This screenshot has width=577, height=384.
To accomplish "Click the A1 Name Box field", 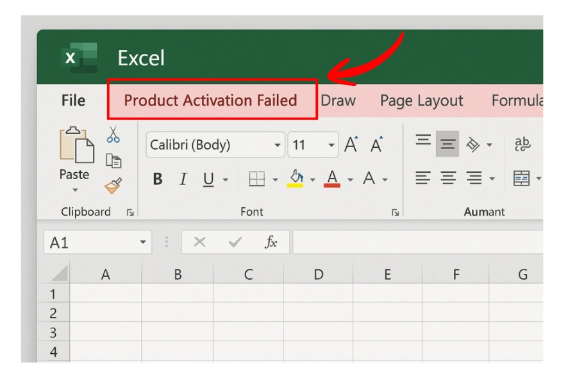I will [98, 242].
